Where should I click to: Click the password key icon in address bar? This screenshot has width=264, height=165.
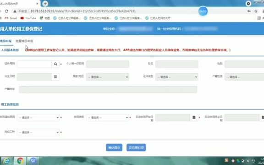249,11
